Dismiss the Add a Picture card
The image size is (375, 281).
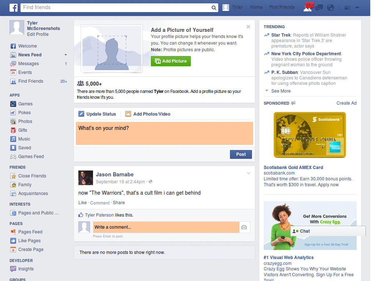tap(248, 27)
